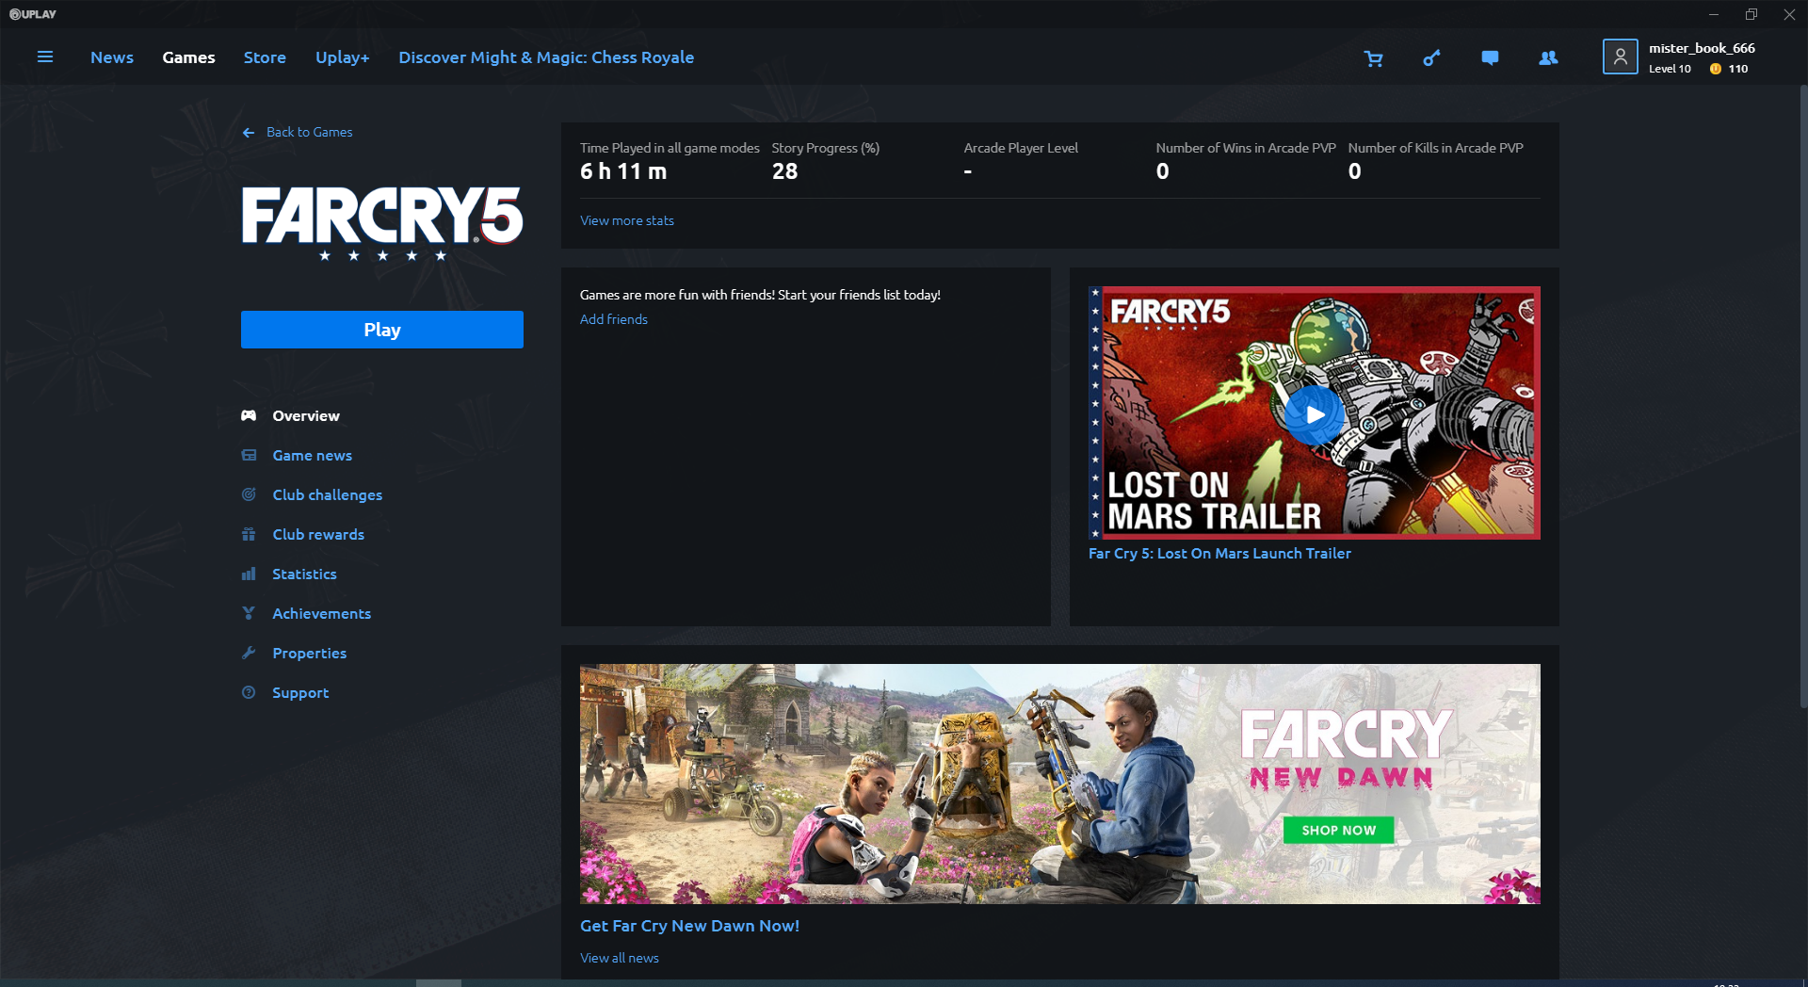Click the user profile avatar

point(1620,57)
